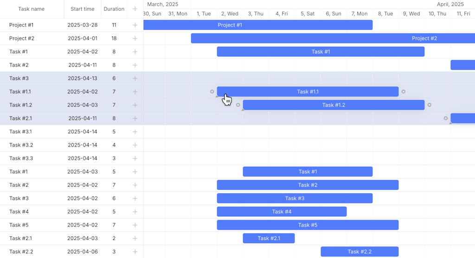Click link circle left of the 2025-04-11 Task #2.1 bar

[446, 118]
